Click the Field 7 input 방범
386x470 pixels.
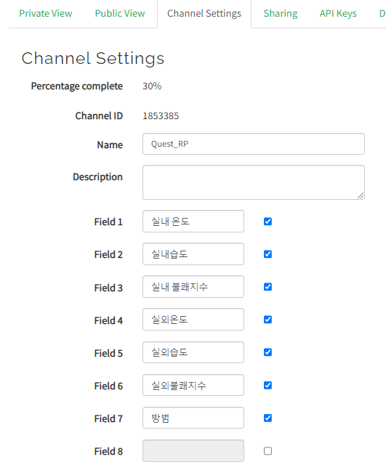tap(193, 418)
